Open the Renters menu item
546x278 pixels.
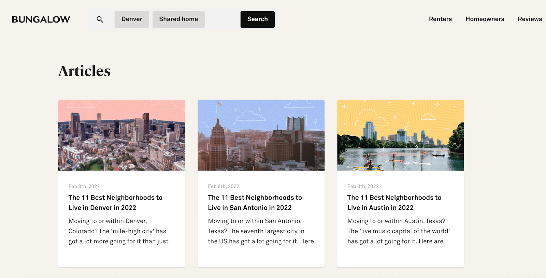(440, 19)
